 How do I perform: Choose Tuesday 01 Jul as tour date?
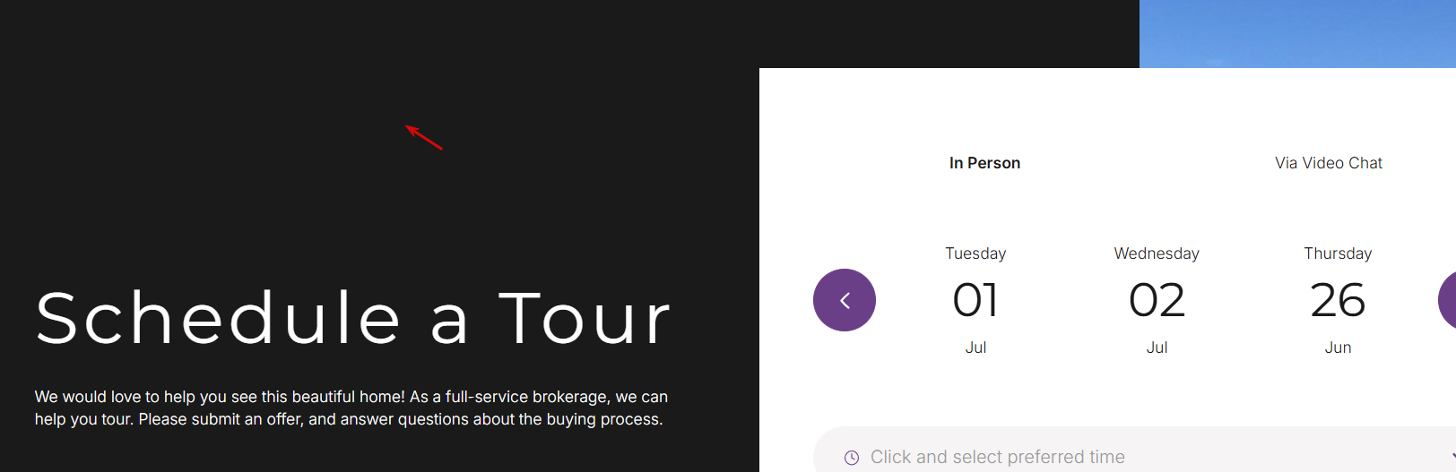[x=975, y=300]
